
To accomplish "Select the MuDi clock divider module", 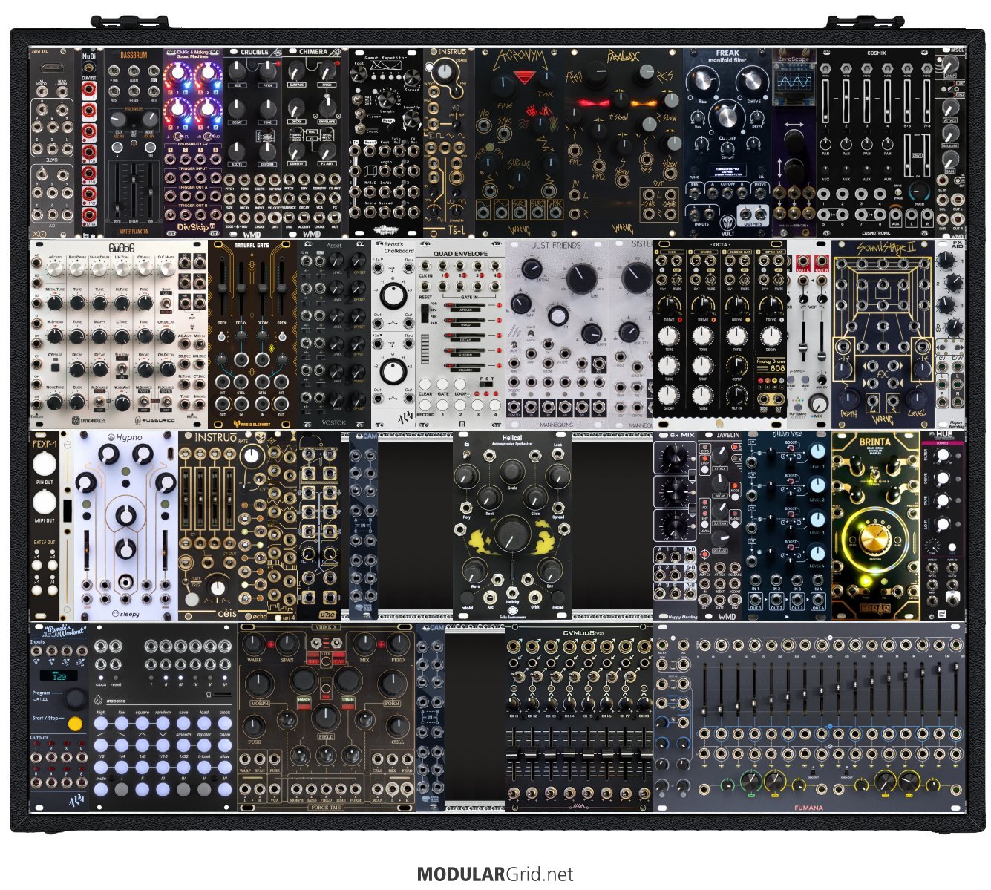I will click(89, 142).
